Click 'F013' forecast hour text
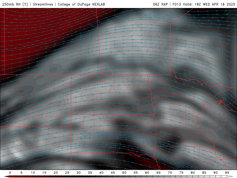 coord(177,4)
